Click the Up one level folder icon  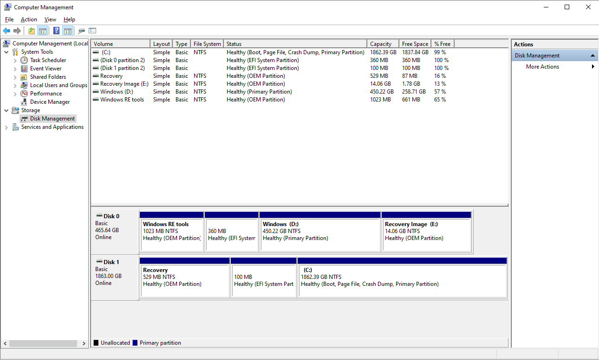pyautogui.click(x=32, y=31)
